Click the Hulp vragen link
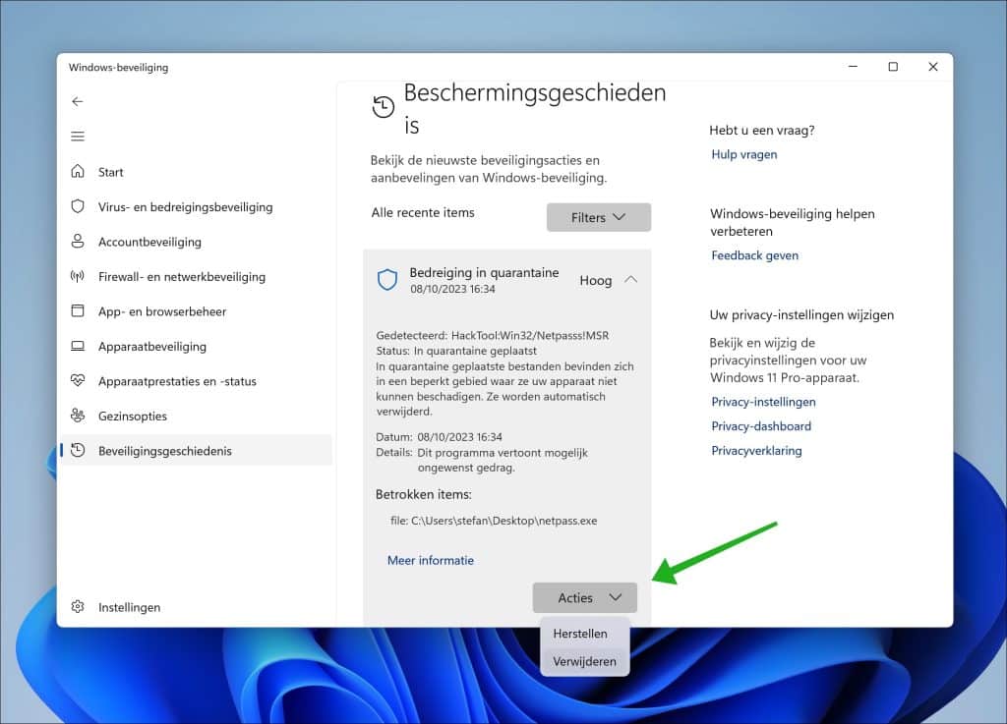This screenshot has width=1007, height=724. (744, 154)
